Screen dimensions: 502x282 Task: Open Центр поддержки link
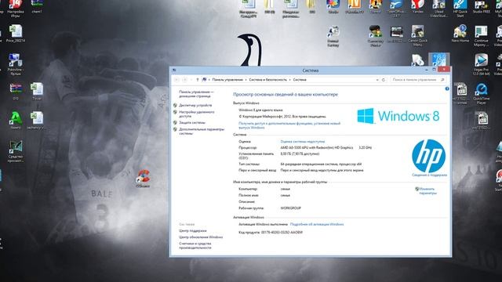click(193, 231)
